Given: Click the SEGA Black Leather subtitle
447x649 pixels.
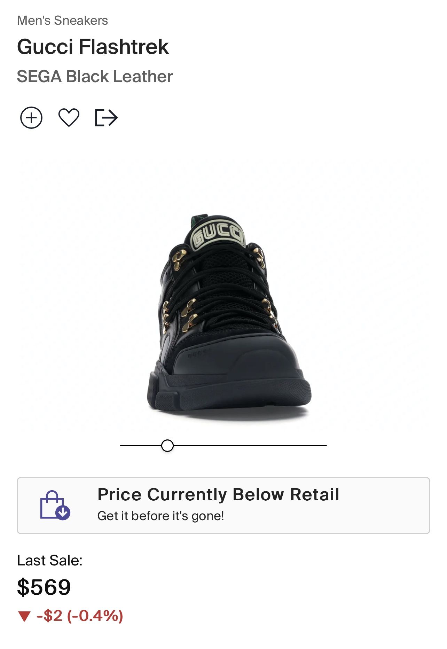Looking at the screenshot, I should point(95,76).
